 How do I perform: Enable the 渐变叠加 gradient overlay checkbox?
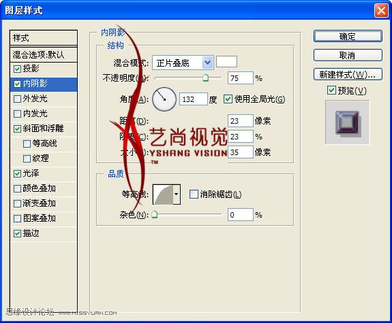click(17, 203)
